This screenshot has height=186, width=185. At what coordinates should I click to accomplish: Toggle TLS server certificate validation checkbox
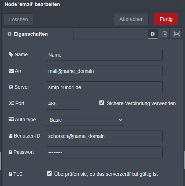(x=49, y=173)
